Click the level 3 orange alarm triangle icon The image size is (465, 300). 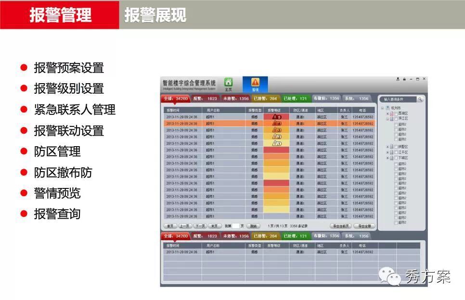pos(276,130)
